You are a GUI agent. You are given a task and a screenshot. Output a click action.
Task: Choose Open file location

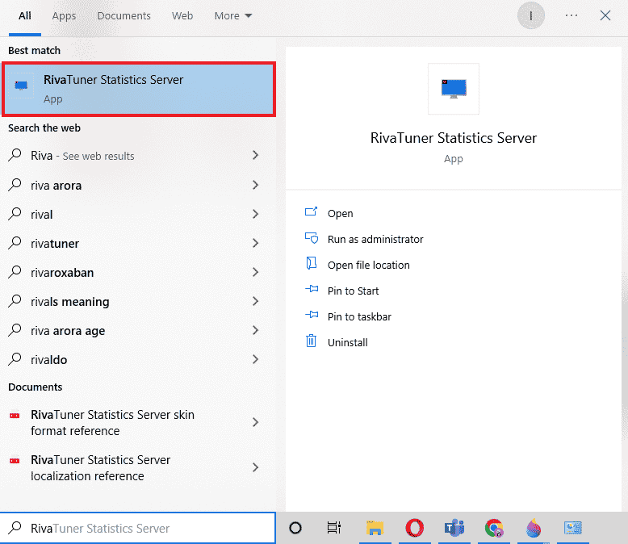click(368, 266)
